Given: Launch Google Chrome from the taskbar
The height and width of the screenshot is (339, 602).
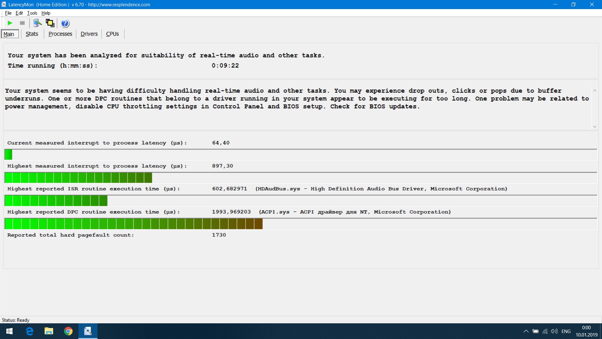Looking at the screenshot, I should 68,331.
